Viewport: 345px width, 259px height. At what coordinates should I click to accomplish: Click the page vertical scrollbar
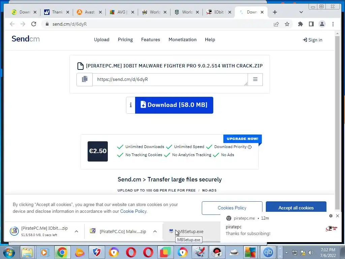(x=337, y=123)
